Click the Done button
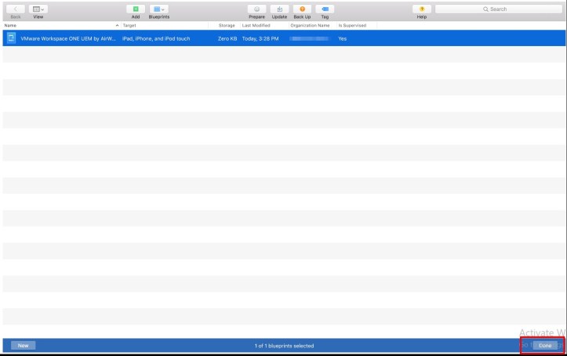The height and width of the screenshot is (356, 567). pyautogui.click(x=545, y=345)
